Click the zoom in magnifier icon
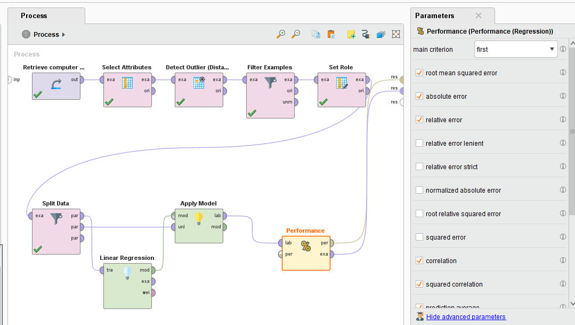This screenshot has width=575, height=325. pos(281,34)
